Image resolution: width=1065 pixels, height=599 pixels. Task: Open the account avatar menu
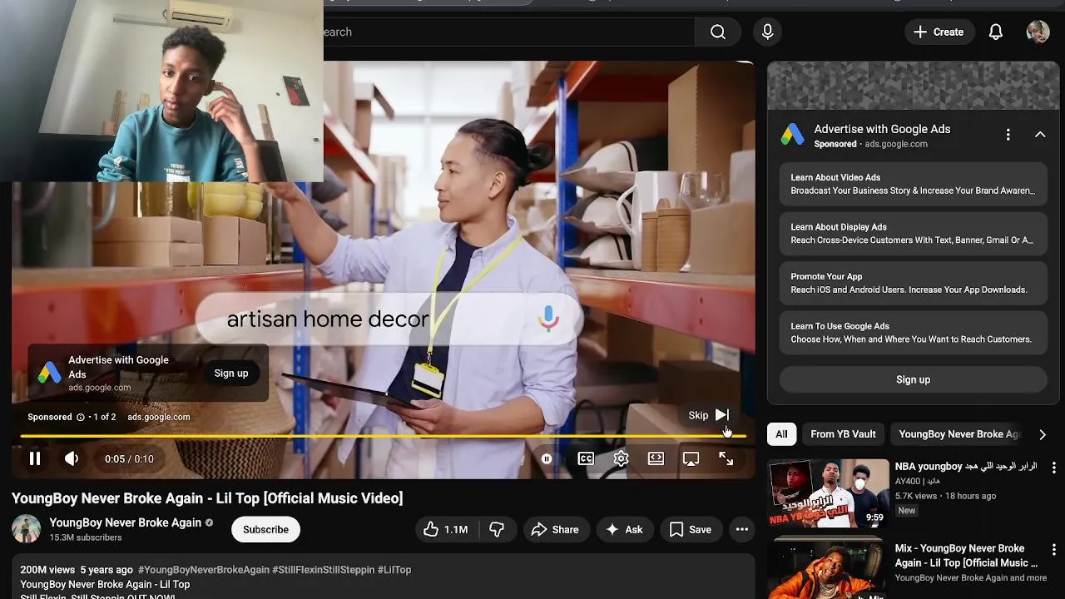pyautogui.click(x=1038, y=32)
